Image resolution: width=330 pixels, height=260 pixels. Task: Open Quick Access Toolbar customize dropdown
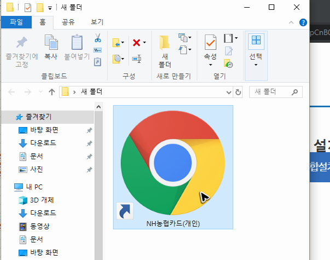[x=50, y=8]
